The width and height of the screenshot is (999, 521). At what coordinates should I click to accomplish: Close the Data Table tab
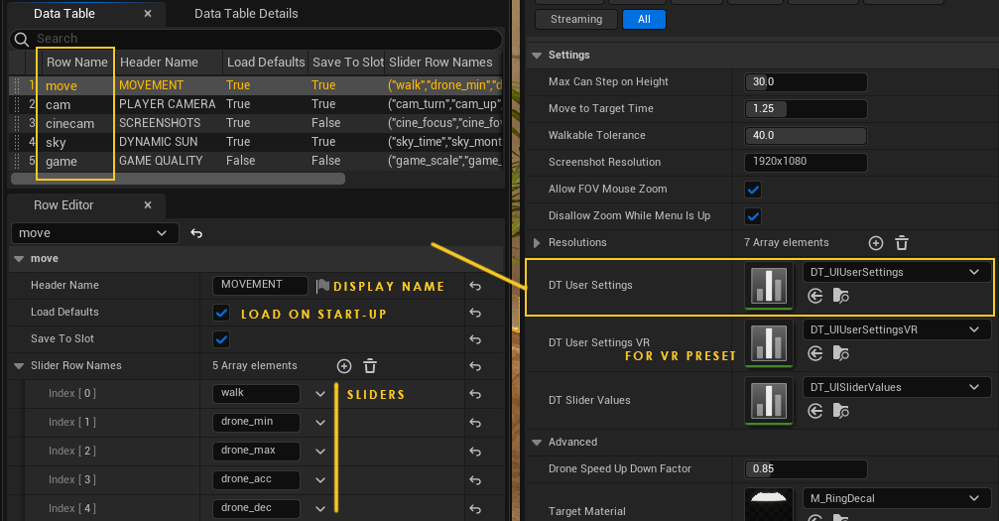pos(148,13)
